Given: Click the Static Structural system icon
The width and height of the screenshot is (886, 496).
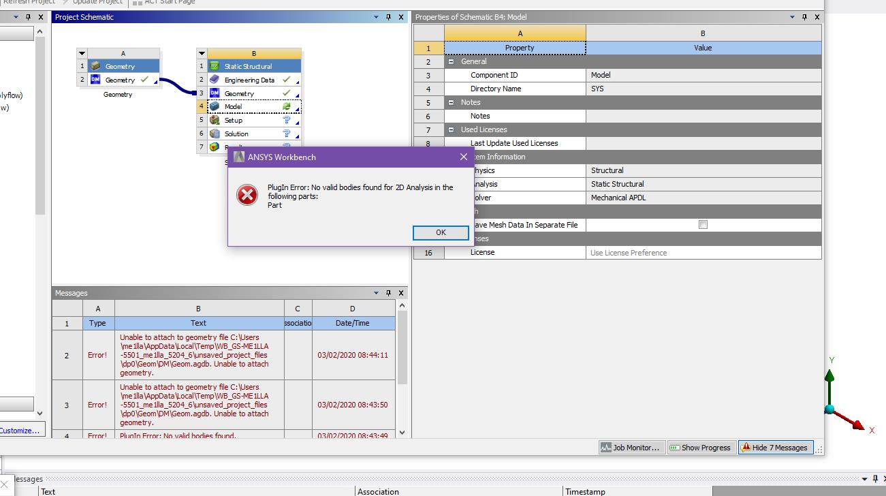Looking at the screenshot, I should [215, 66].
